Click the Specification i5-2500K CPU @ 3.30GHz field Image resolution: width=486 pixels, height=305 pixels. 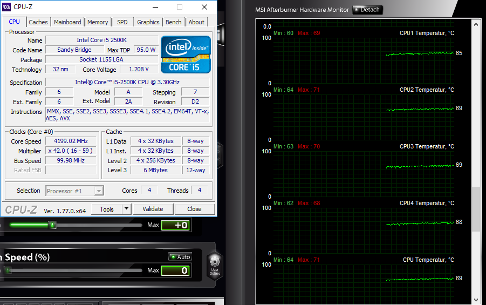pos(127,82)
